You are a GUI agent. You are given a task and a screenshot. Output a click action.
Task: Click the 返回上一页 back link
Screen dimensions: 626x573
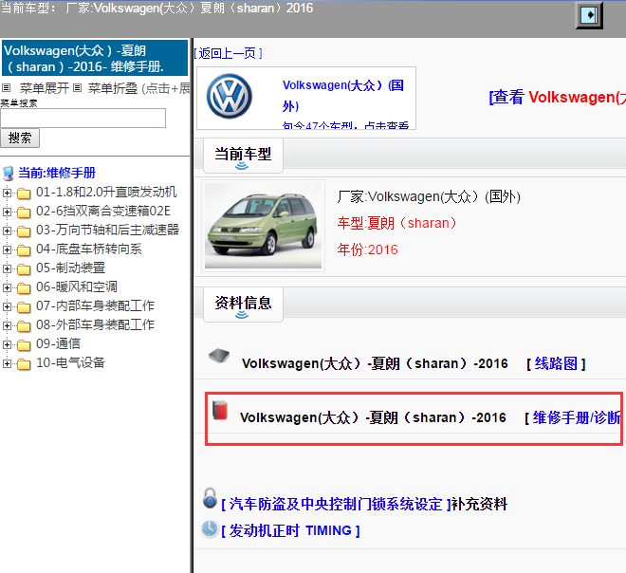click(228, 53)
